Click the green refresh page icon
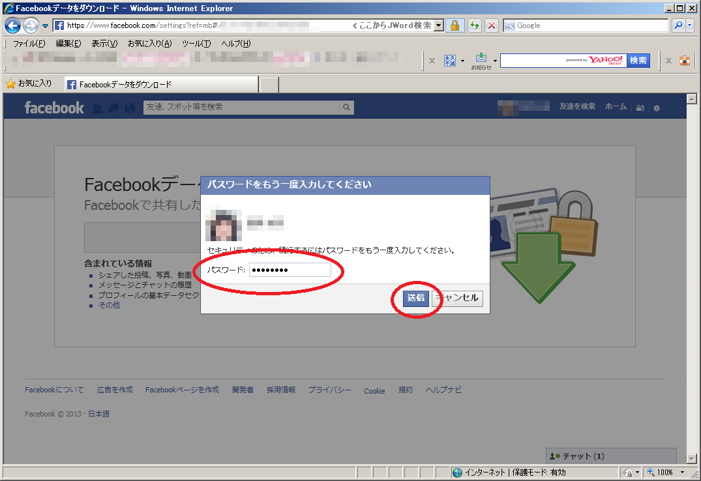Viewport: 701px width, 481px height. [x=475, y=25]
